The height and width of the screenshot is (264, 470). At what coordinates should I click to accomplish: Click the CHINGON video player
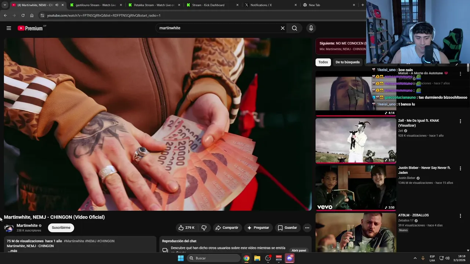tap(158, 124)
